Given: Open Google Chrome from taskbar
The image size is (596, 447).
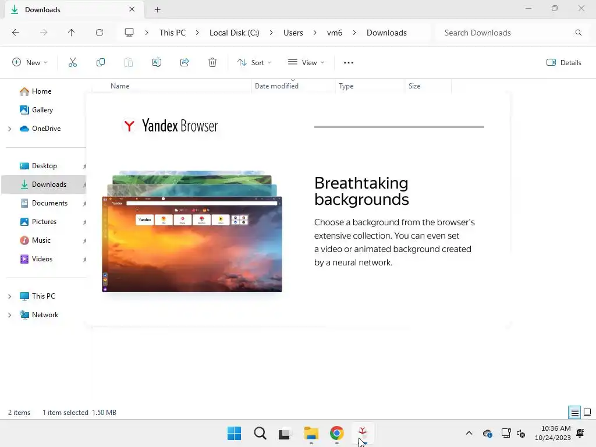Looking at the screenshot, I should (337, 433).
